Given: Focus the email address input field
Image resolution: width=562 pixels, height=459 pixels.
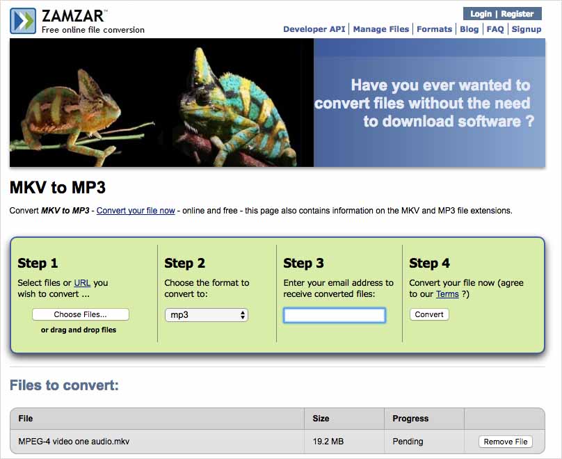Looking at the screenshot, I should pos(335,315).
